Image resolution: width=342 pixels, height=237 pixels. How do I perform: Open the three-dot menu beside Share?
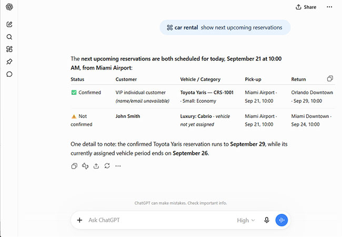[x=329, y=7]
